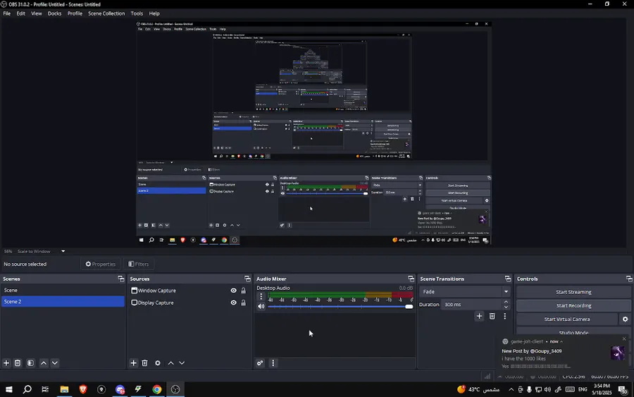
Task: Toggle lock on Window Capture source
Action: click(244, 291)
